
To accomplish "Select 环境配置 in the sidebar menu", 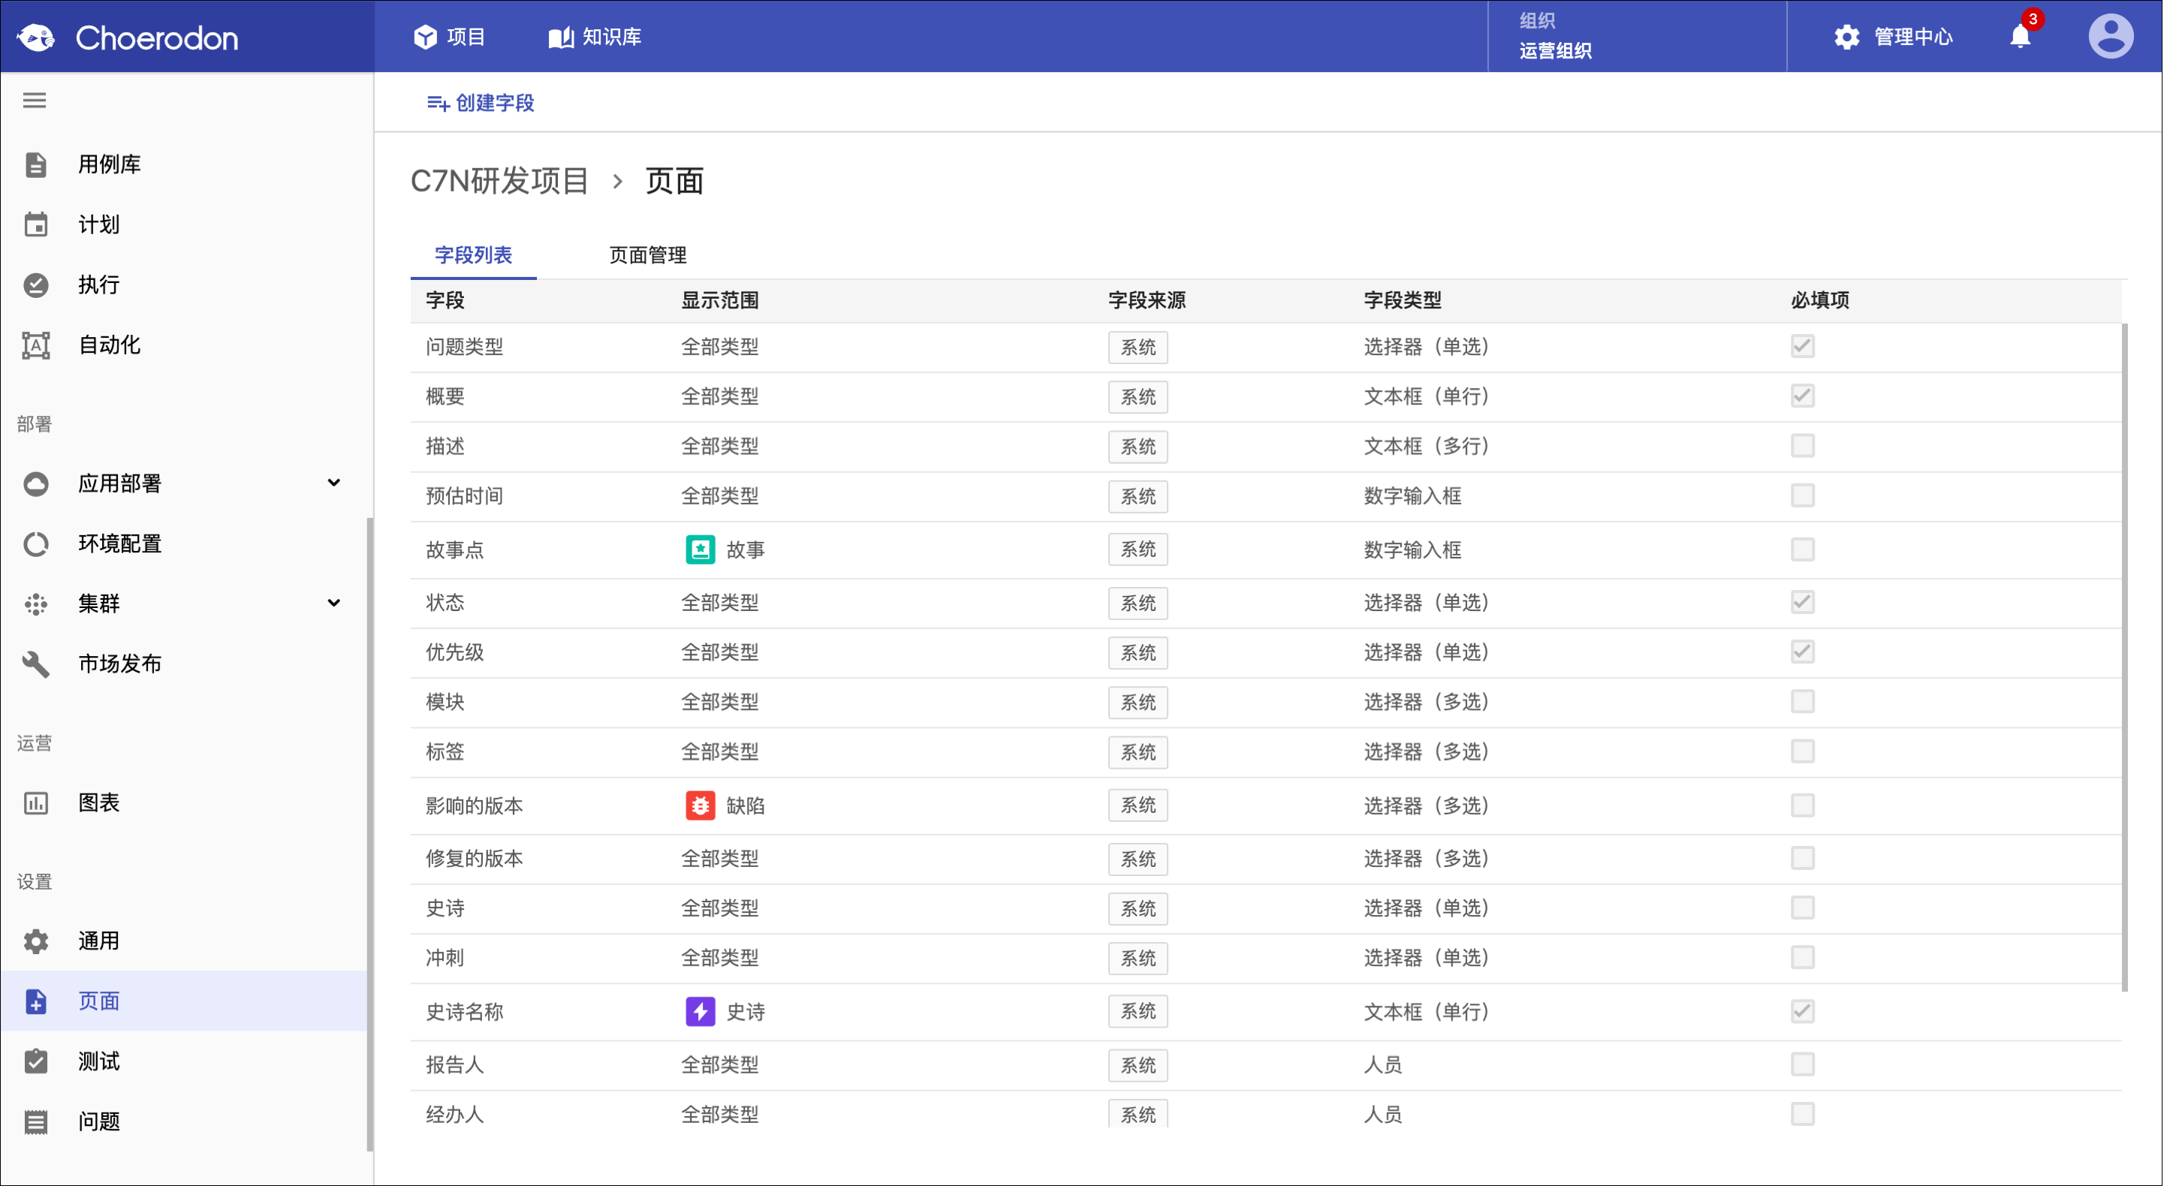I will point(183,544).
